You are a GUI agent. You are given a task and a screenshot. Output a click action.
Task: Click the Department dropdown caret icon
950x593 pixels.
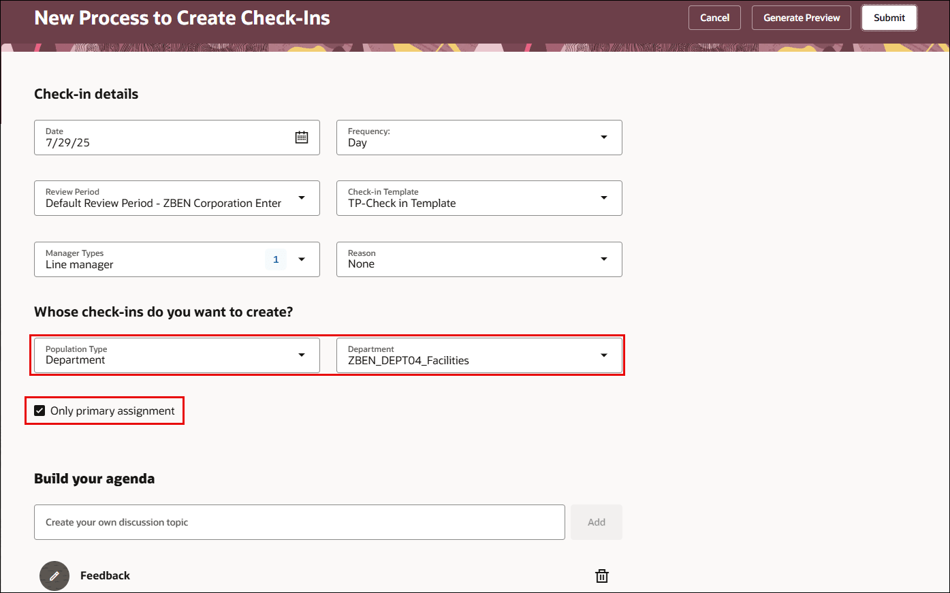[x=603, y=355]
